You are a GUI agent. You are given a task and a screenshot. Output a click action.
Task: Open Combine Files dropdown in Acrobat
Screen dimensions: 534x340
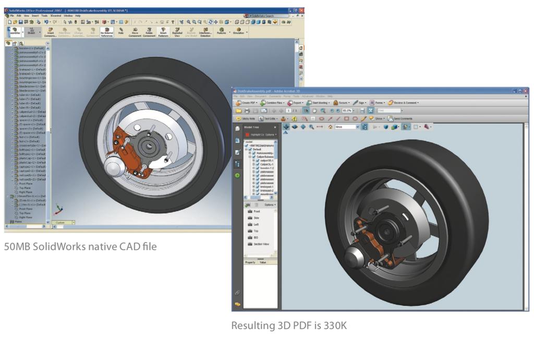coord(272,103)
